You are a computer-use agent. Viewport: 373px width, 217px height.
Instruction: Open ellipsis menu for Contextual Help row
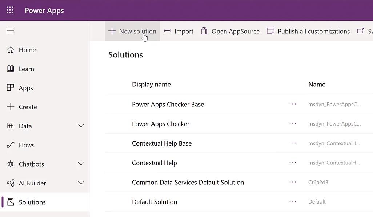tap(293, 163)
